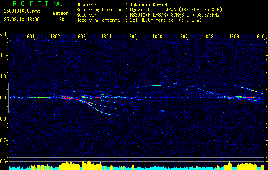
Task: Click R820T2(RTL-SDR) SDR-Sharp 53.372MHz text
Action: [175, 15]
